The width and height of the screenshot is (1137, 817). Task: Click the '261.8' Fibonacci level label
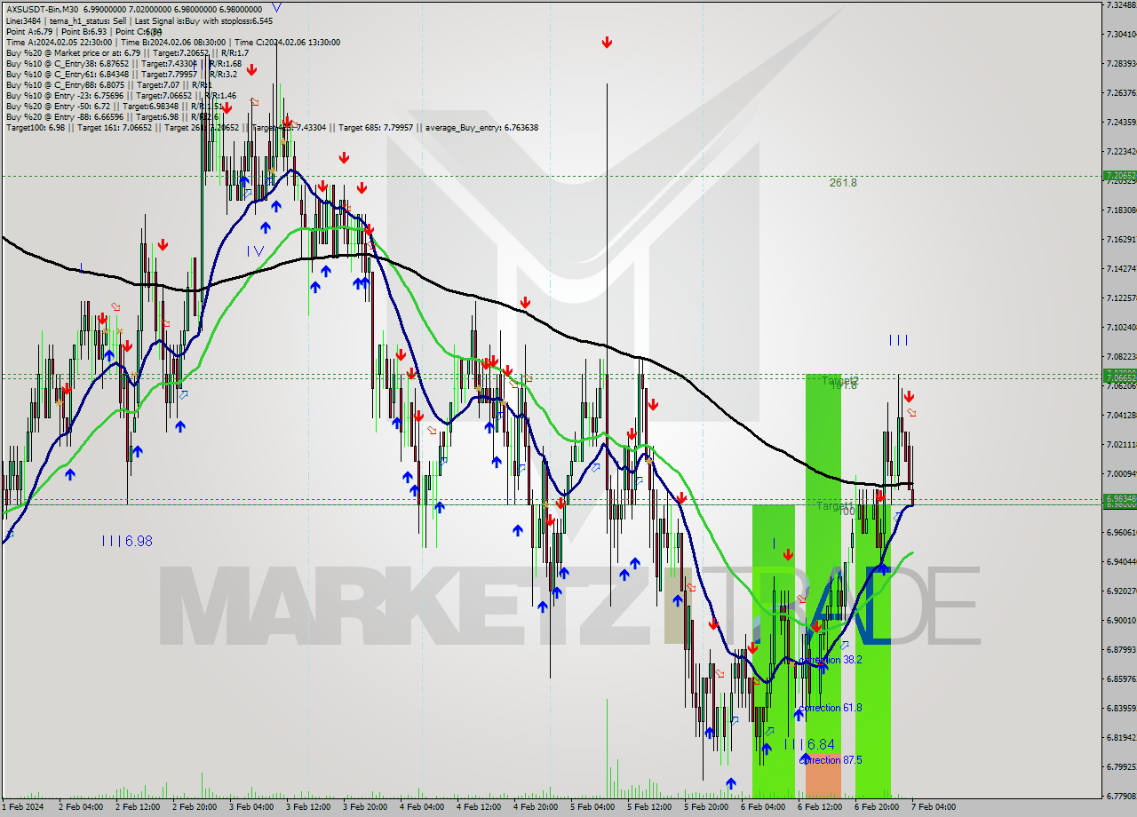843,183
